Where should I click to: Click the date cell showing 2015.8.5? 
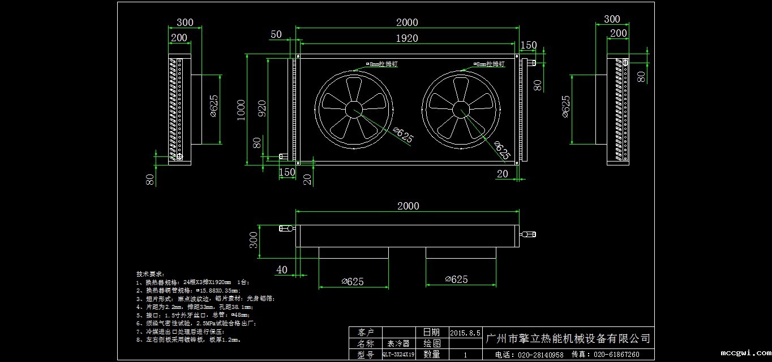(x=465, y=333)
